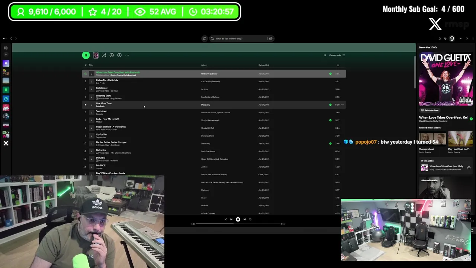476x268 pixels.
Task: Click the playlist vertical scrollbar
Action: [x=414, y=73]
